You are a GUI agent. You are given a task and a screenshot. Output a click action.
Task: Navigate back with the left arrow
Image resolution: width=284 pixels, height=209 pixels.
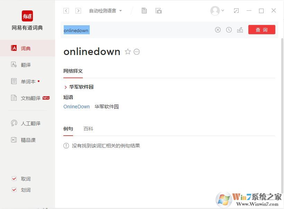coord(66,10)
